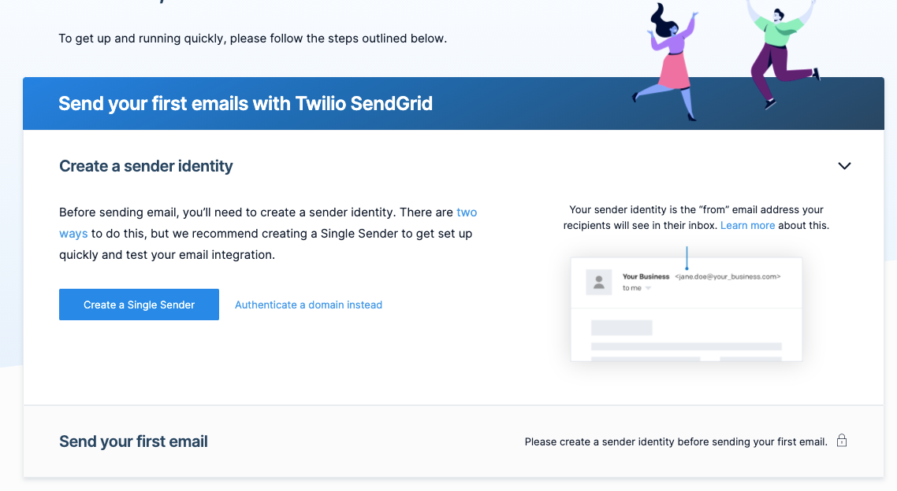This screenshot has height=491, width=897.
Task: Click the Send your first emails banner title
Action: coord(245,103)
